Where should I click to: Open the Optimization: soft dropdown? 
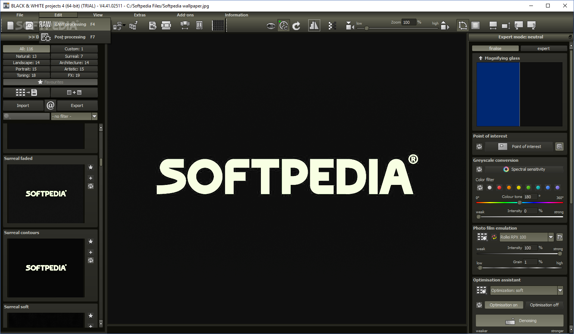point(527,290)
